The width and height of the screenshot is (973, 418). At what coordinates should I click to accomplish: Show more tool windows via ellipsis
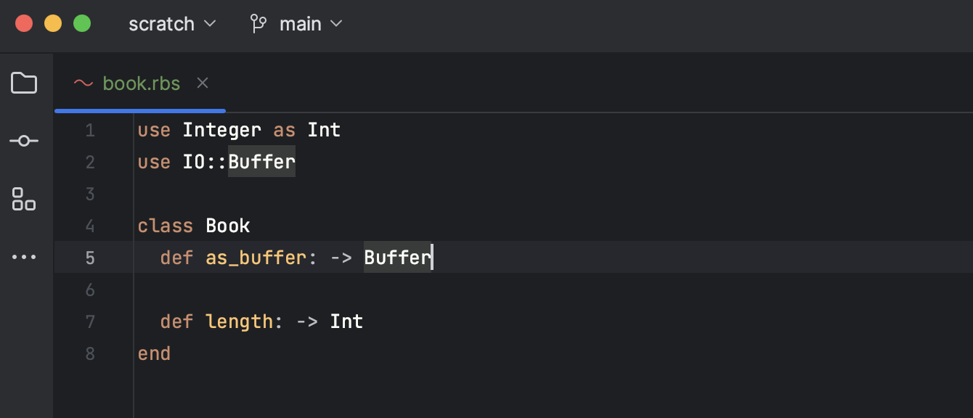coord(24,257)
